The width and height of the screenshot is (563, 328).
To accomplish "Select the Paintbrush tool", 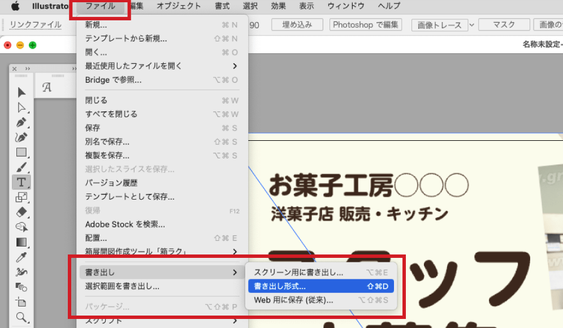I will click(x=21, y=166).
